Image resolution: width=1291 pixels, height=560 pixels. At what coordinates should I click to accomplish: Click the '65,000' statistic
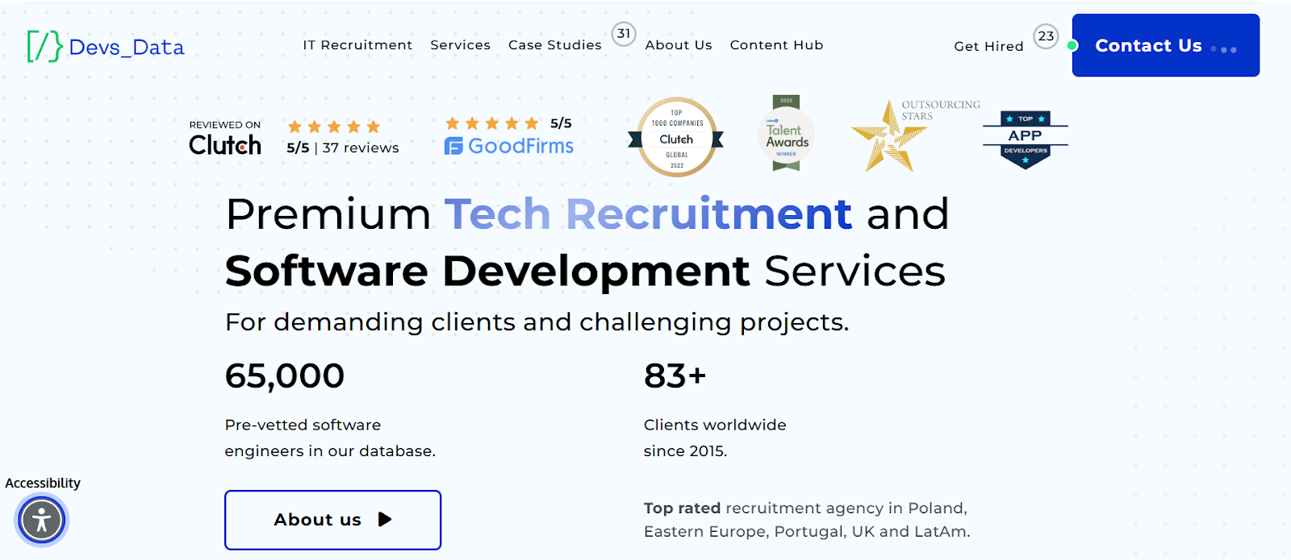(285, 375)
